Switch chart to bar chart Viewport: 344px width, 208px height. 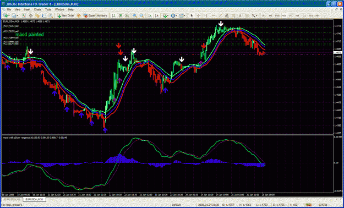114,15
